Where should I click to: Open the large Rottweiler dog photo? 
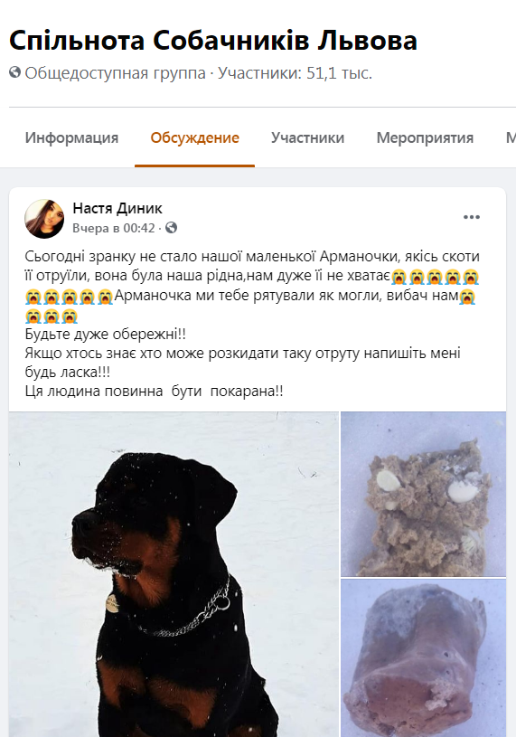[174, 574]
